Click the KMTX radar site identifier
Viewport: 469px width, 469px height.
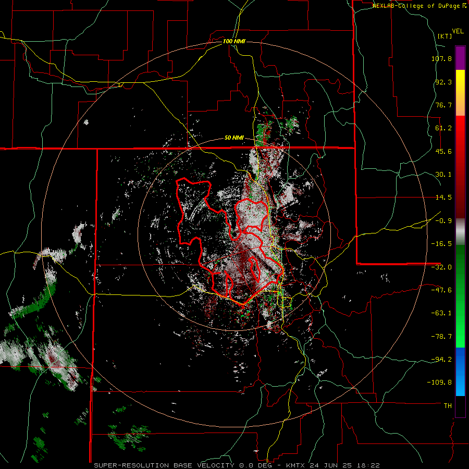point(296,465)
